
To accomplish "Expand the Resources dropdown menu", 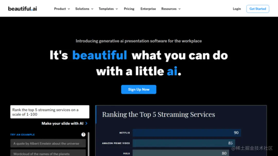I will point(171,9).
